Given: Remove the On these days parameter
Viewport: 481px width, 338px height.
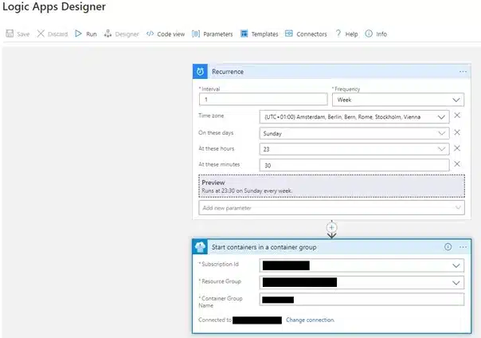Looking at the screenshot, I should [457, 132].
